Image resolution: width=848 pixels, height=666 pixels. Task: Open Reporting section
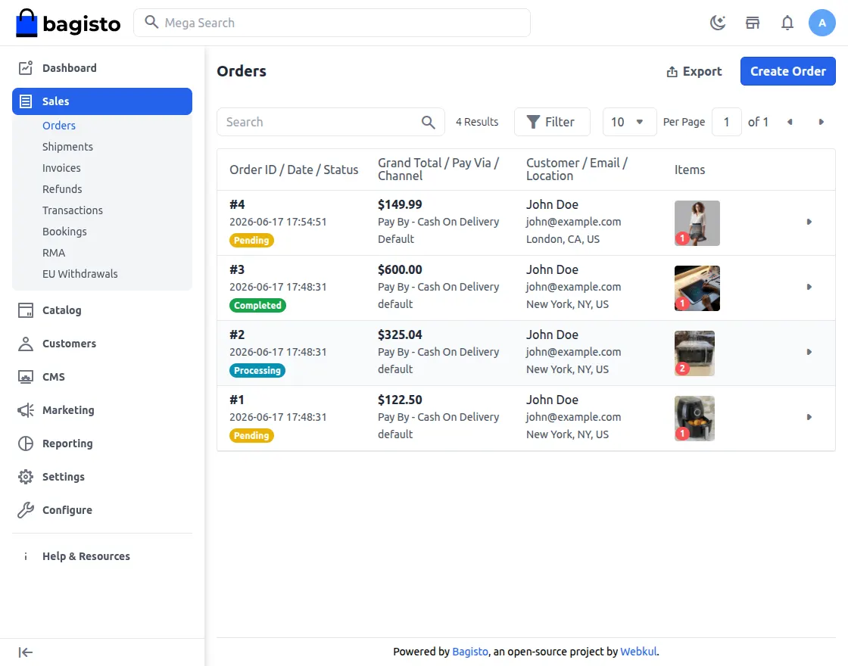click(x=102, y=443)
